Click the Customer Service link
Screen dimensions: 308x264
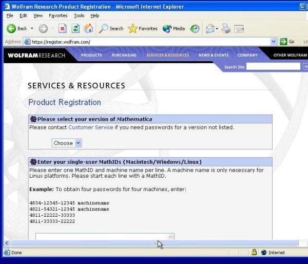pos(91,127)
